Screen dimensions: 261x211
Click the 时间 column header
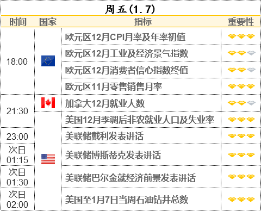(18, 22)
